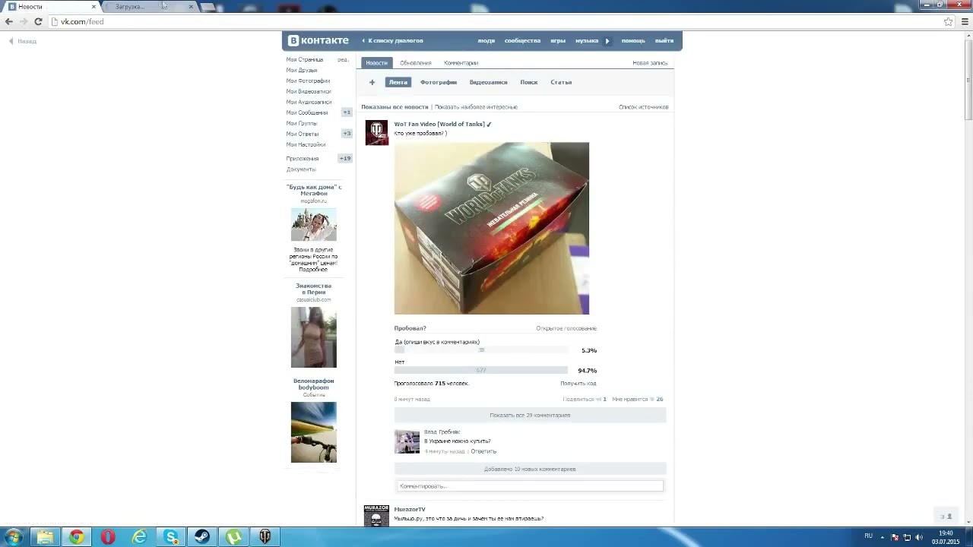
Task: Open the MurazorTV avatar
Action: [376, 516]
